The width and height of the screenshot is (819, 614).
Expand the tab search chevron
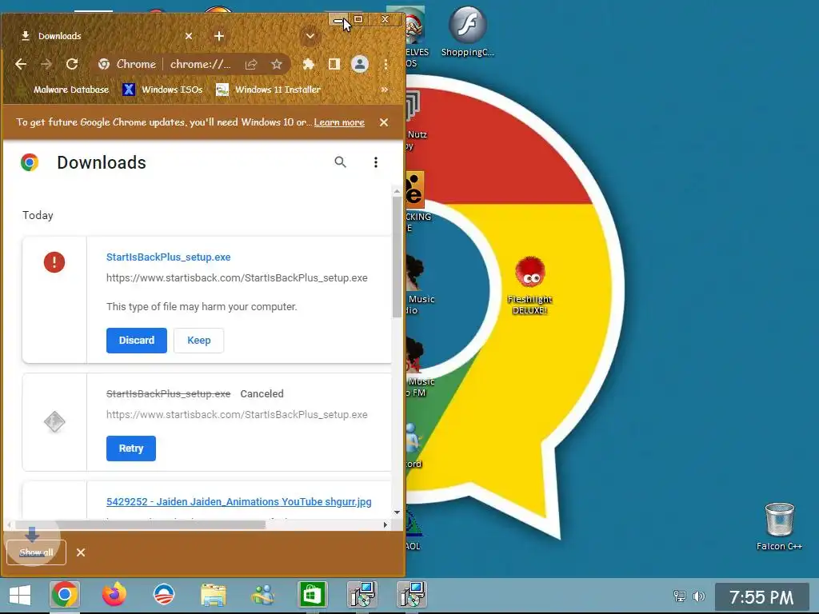[x=310, y=36]
